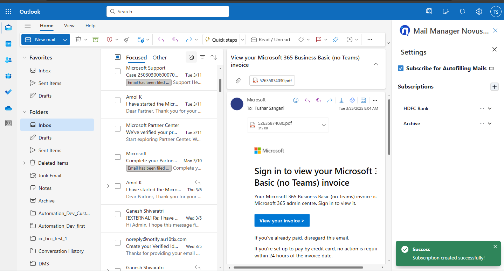Open OneDrive cloud icon in app rail
Screen dimensions: 504x271
pos(8,108)
